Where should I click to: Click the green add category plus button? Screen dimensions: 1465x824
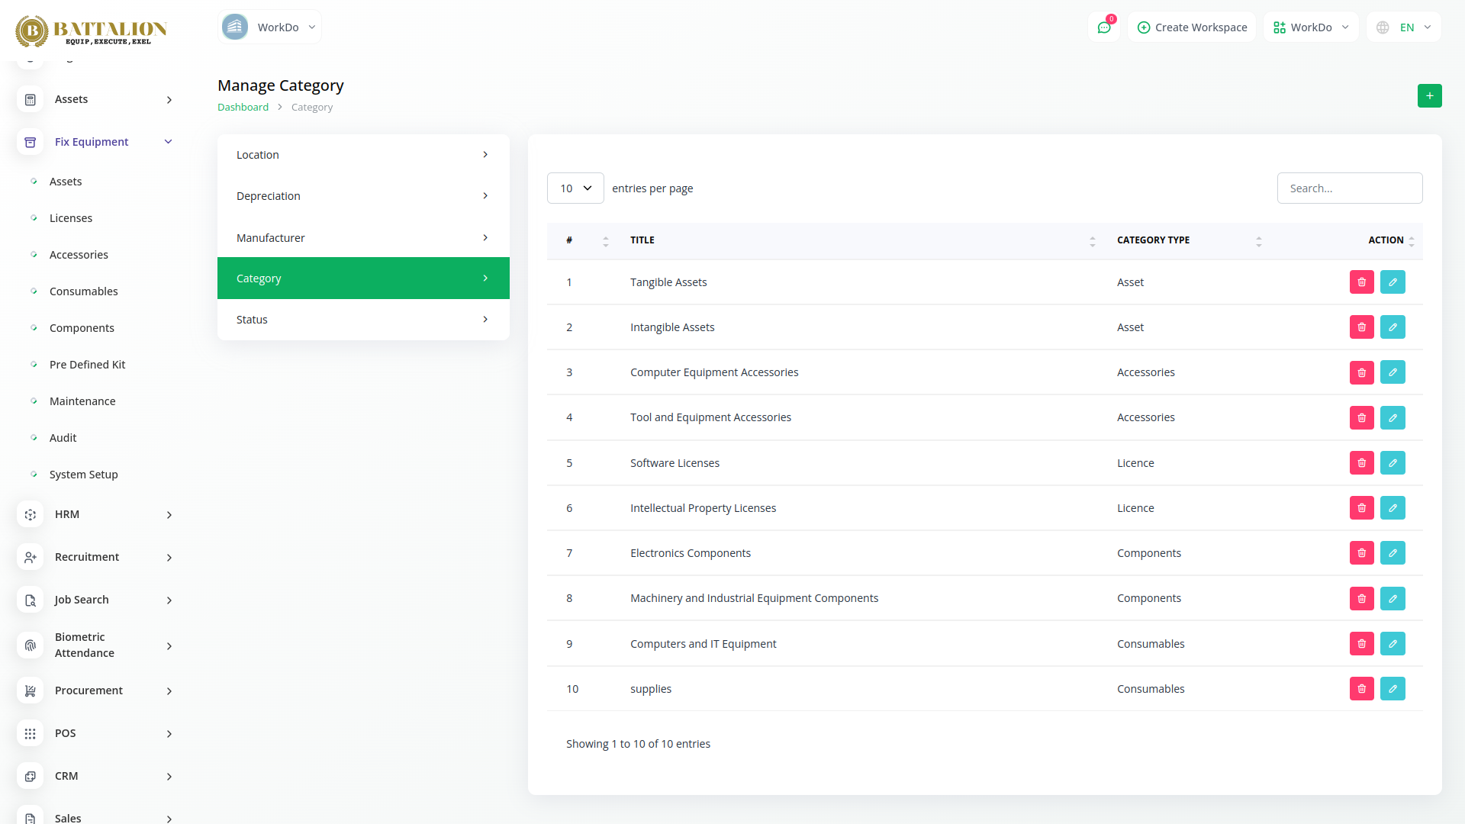click(1429, 96)
